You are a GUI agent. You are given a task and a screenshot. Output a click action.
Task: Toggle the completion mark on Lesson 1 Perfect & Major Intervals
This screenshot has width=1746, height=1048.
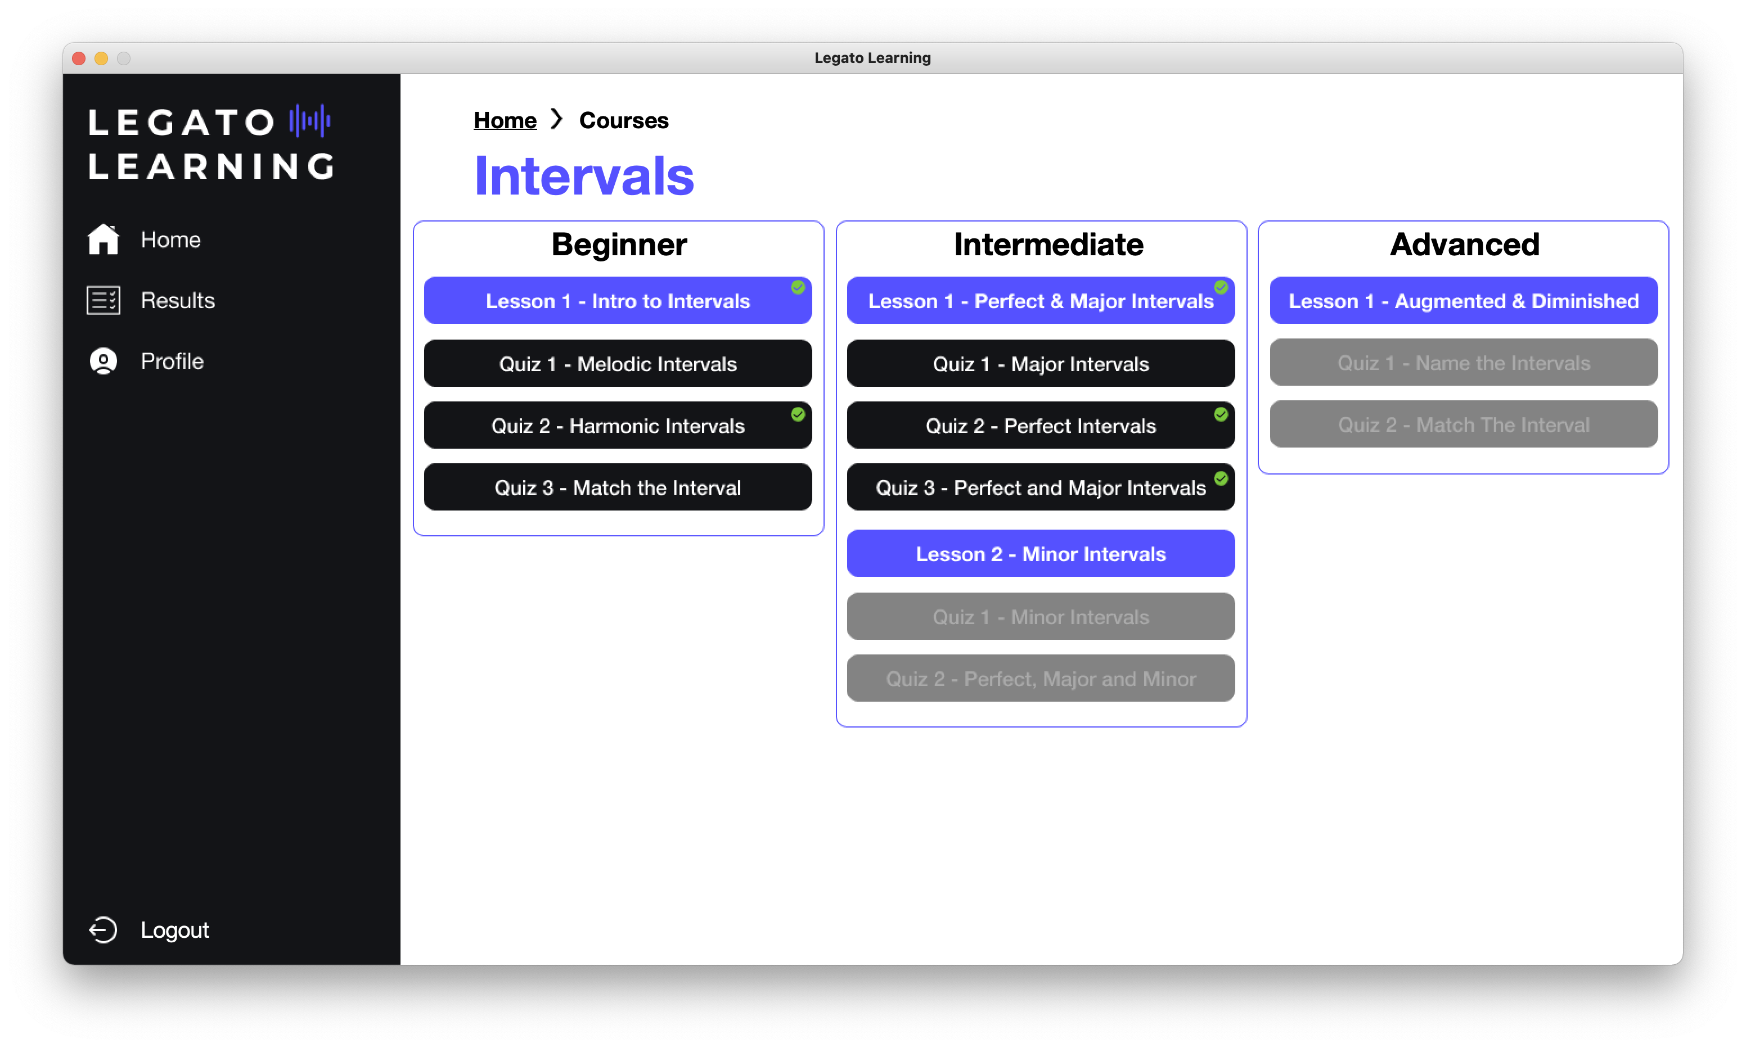coord(1221,287)
